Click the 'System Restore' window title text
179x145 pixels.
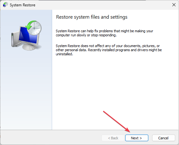(x=22, y=5)
